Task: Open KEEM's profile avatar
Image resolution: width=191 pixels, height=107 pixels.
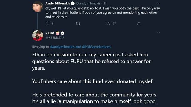Action: click(38, 36)
